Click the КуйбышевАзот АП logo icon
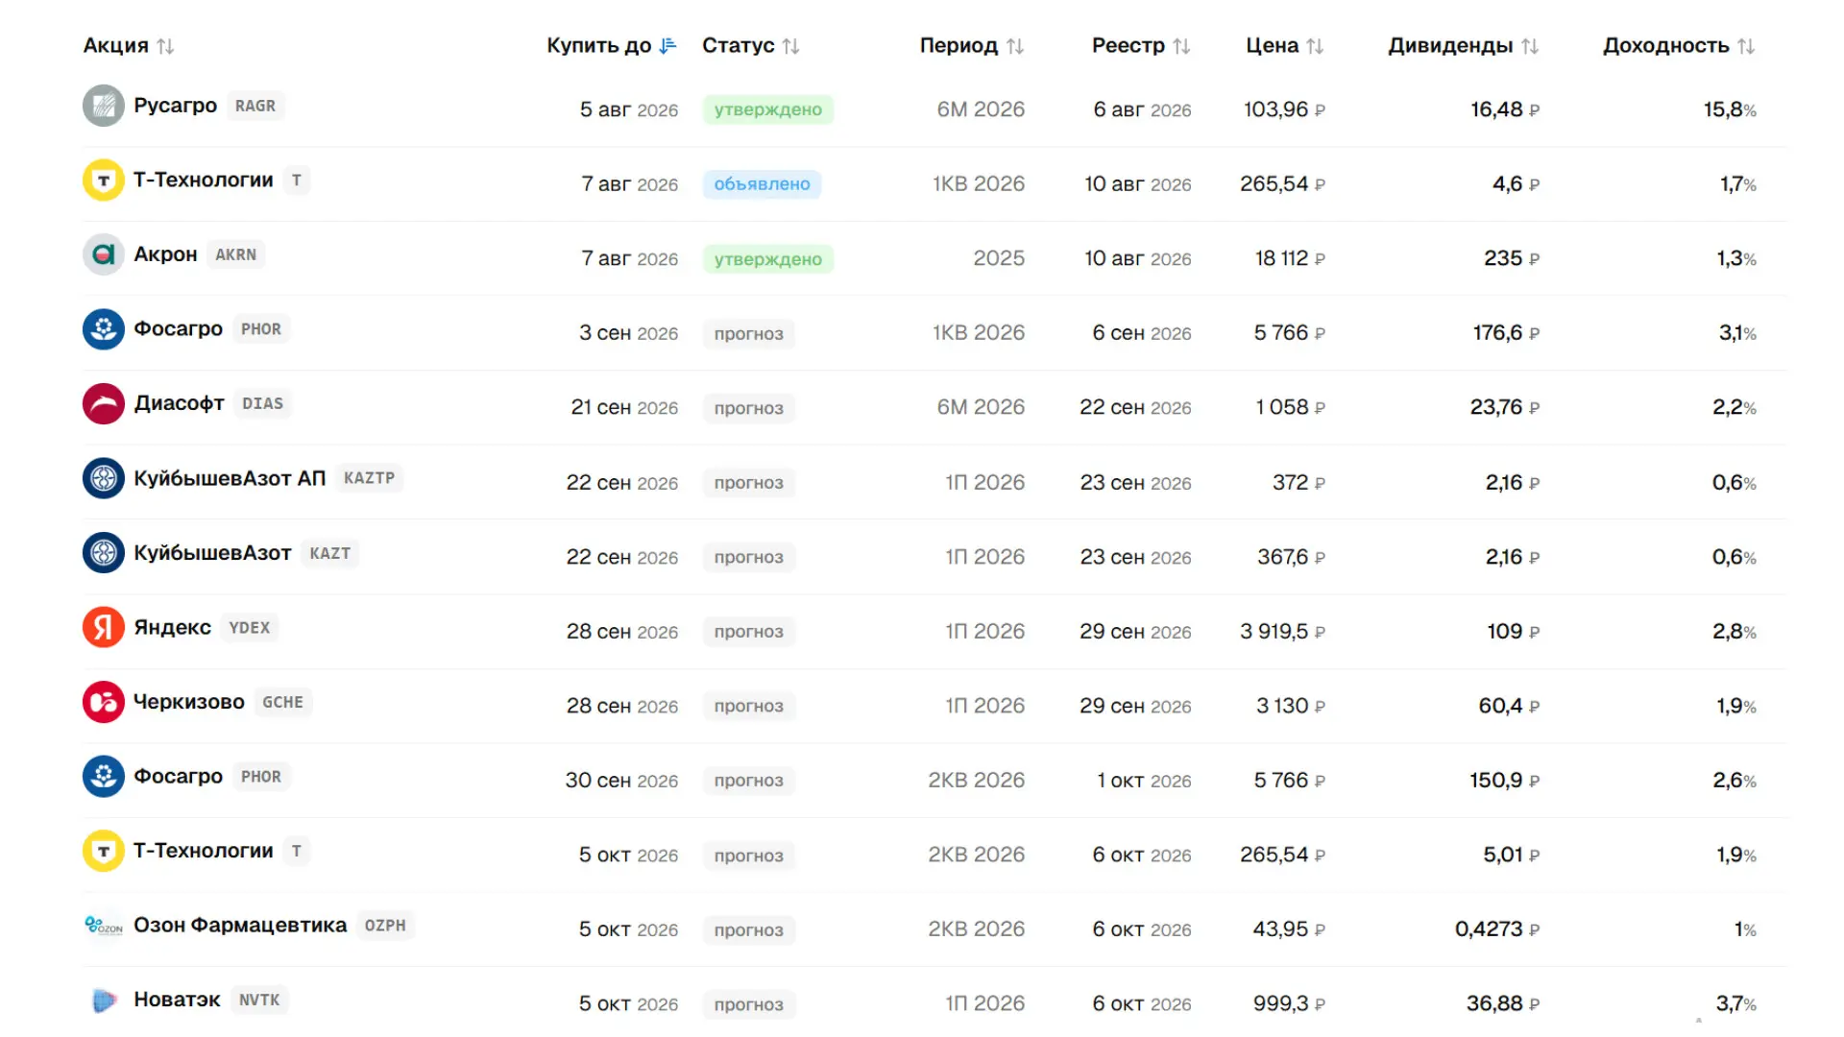Image resolution: width=1844 pixels, height=1037 pixels. (x=104, y=478)
